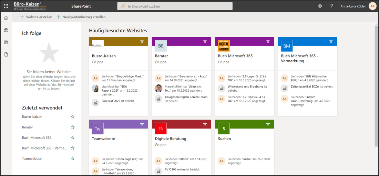
Task: Follow Suchen card via star
Action: (268, 124)
